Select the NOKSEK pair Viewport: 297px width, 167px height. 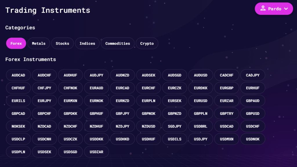(x=18, y=126)
